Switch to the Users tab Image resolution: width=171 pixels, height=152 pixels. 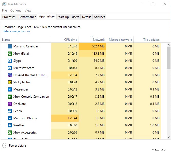pos(75,17)
